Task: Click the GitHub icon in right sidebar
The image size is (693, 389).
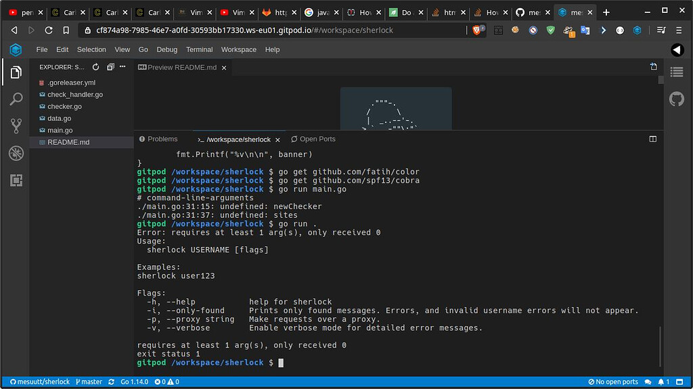Action: [x=676, y=99]
